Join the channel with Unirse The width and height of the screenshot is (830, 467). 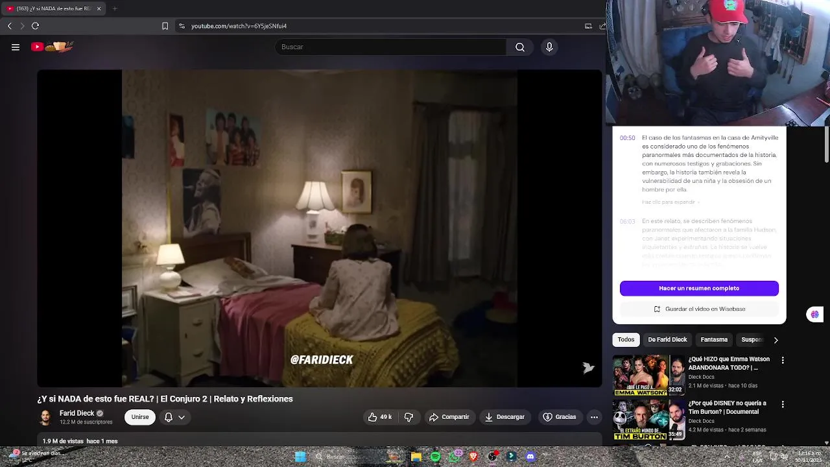pos(140,417)
